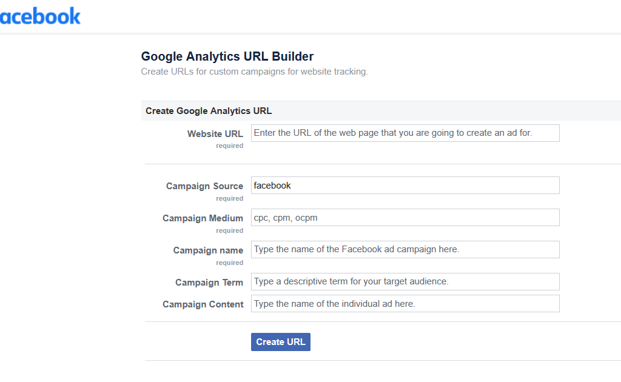Focus the Campaign Term input field

(x=405, y=281)
